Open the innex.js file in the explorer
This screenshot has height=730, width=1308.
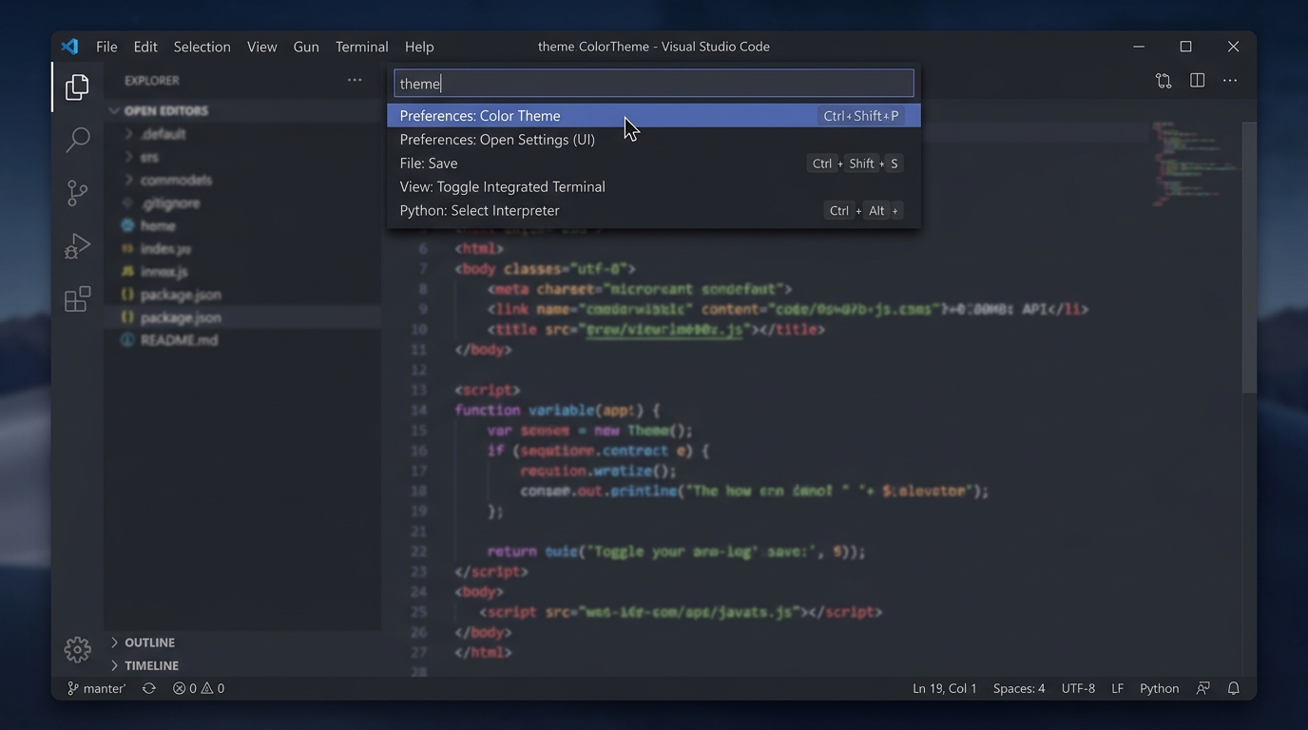(x=163, y=272)
